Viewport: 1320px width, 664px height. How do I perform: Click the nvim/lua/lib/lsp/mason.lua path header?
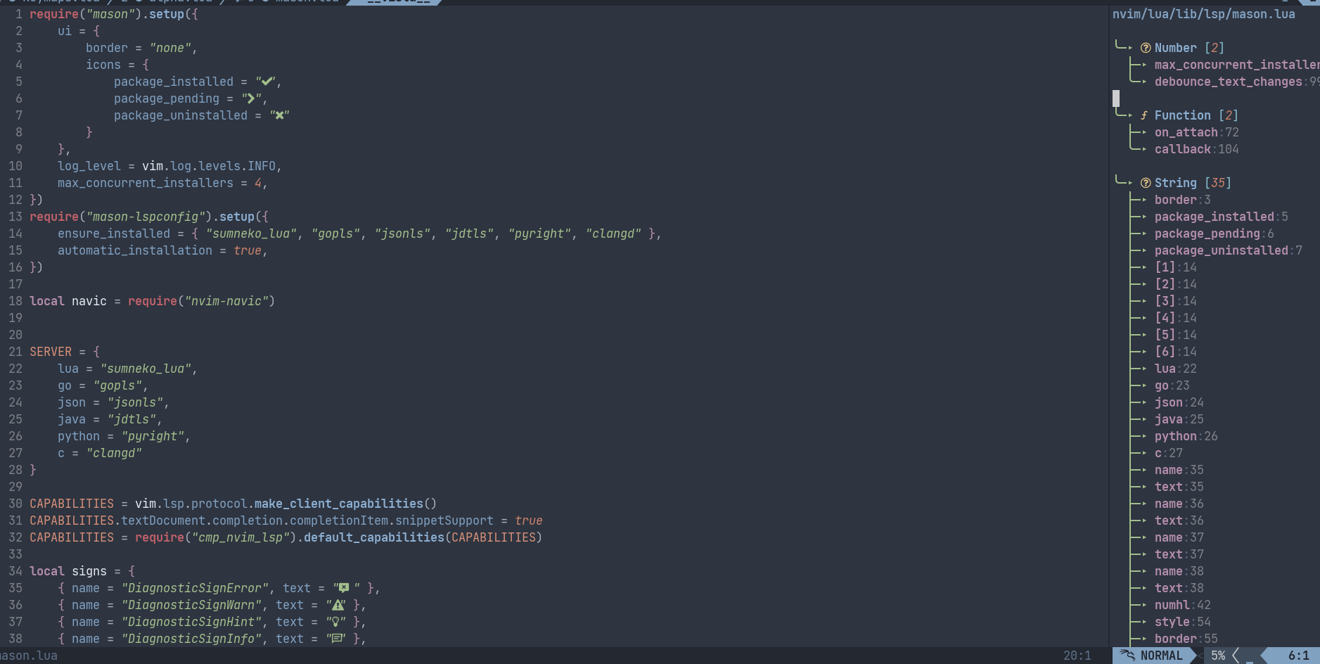[x=1203, y=14]
